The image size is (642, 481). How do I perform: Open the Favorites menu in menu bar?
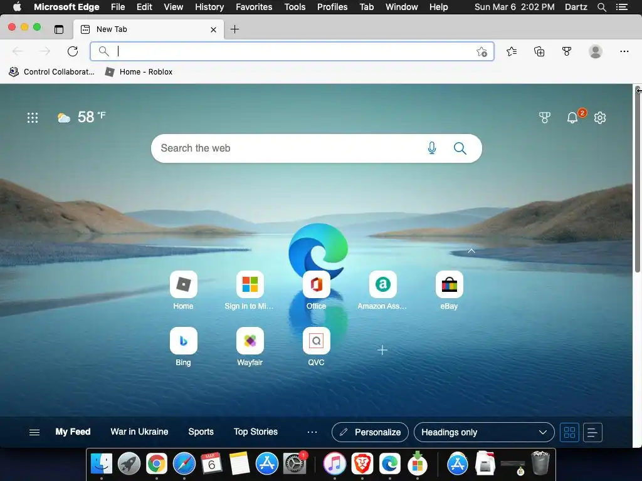click(254, 7)
